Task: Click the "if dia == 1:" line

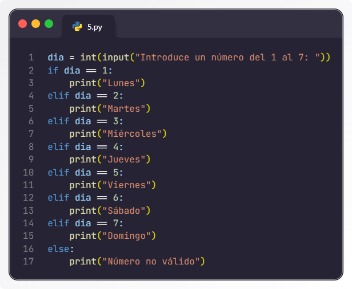Action: [80, 71]
